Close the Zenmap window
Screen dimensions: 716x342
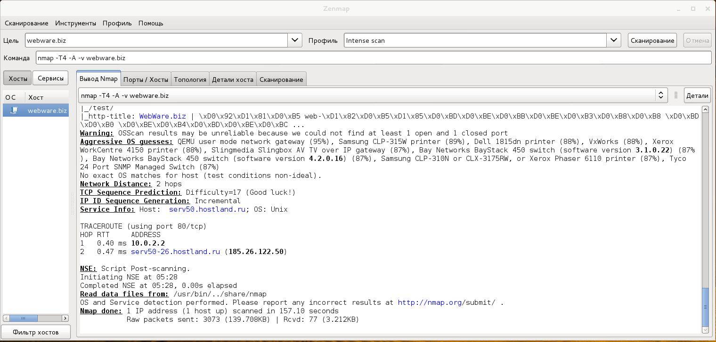coord(708,8)
